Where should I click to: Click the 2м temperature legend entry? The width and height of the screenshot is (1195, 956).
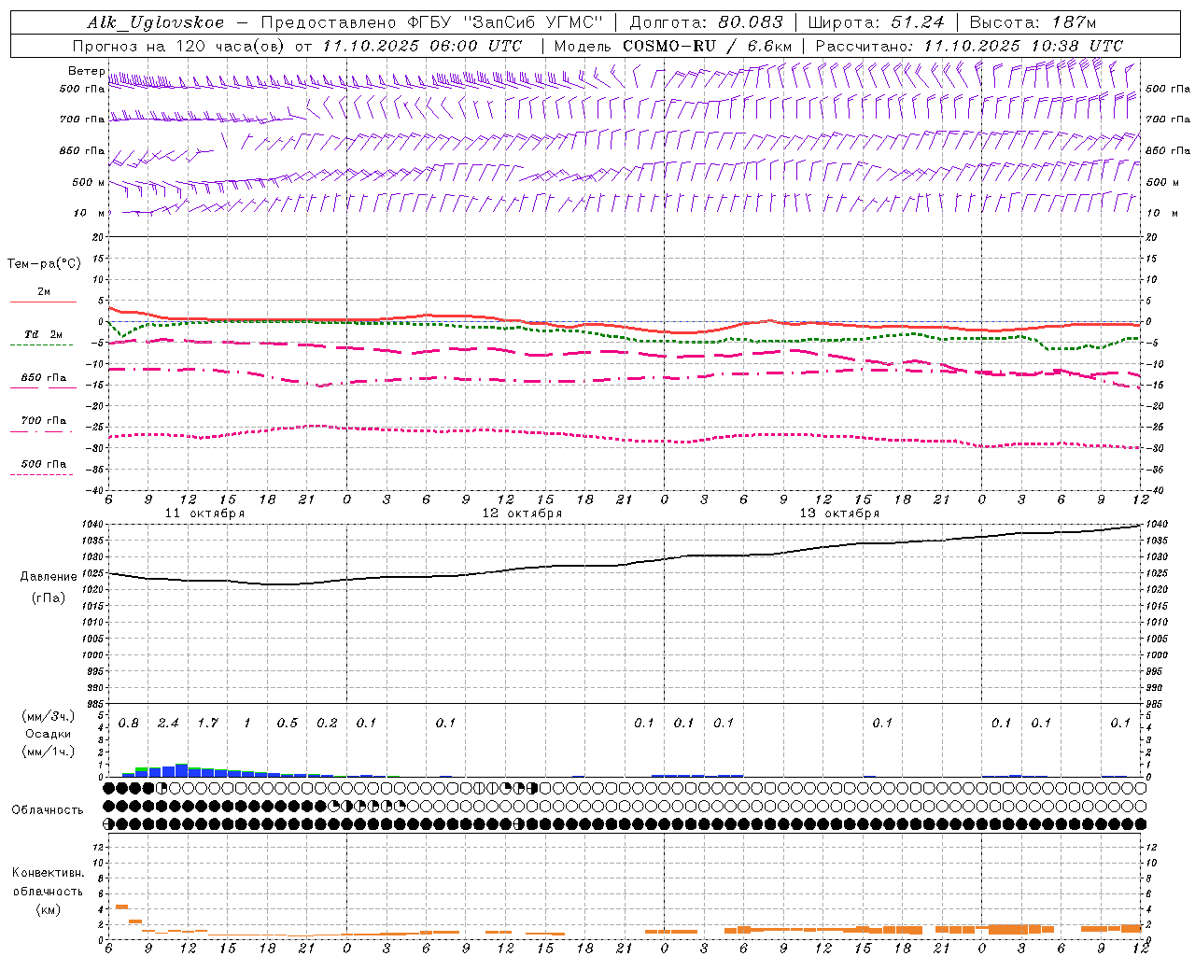point(44,292)
